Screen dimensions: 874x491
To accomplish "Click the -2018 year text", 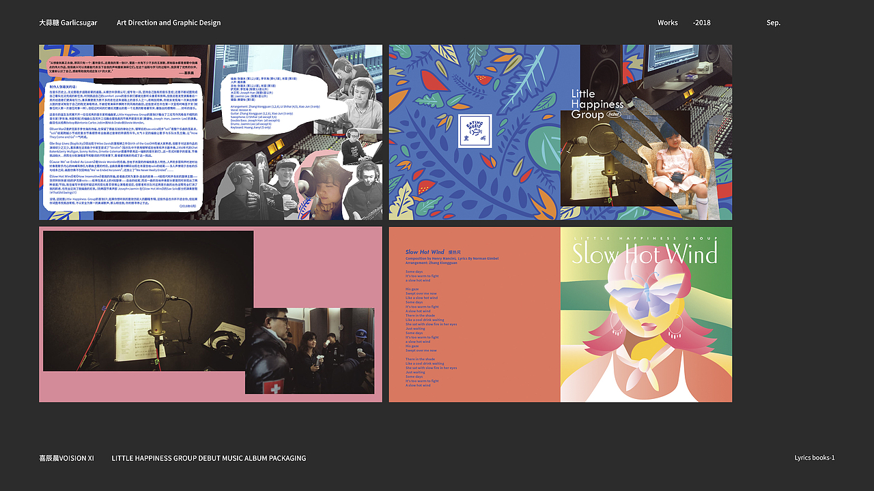I will point(701,23).
